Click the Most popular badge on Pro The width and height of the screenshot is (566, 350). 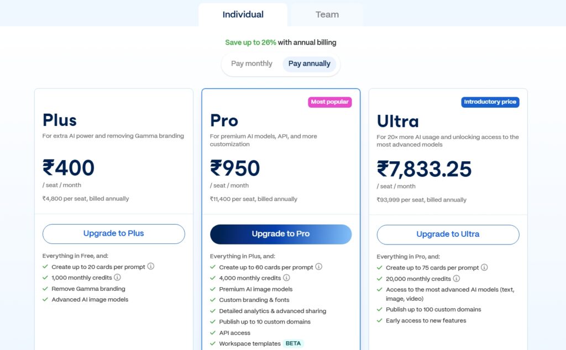tap(330, 102)
